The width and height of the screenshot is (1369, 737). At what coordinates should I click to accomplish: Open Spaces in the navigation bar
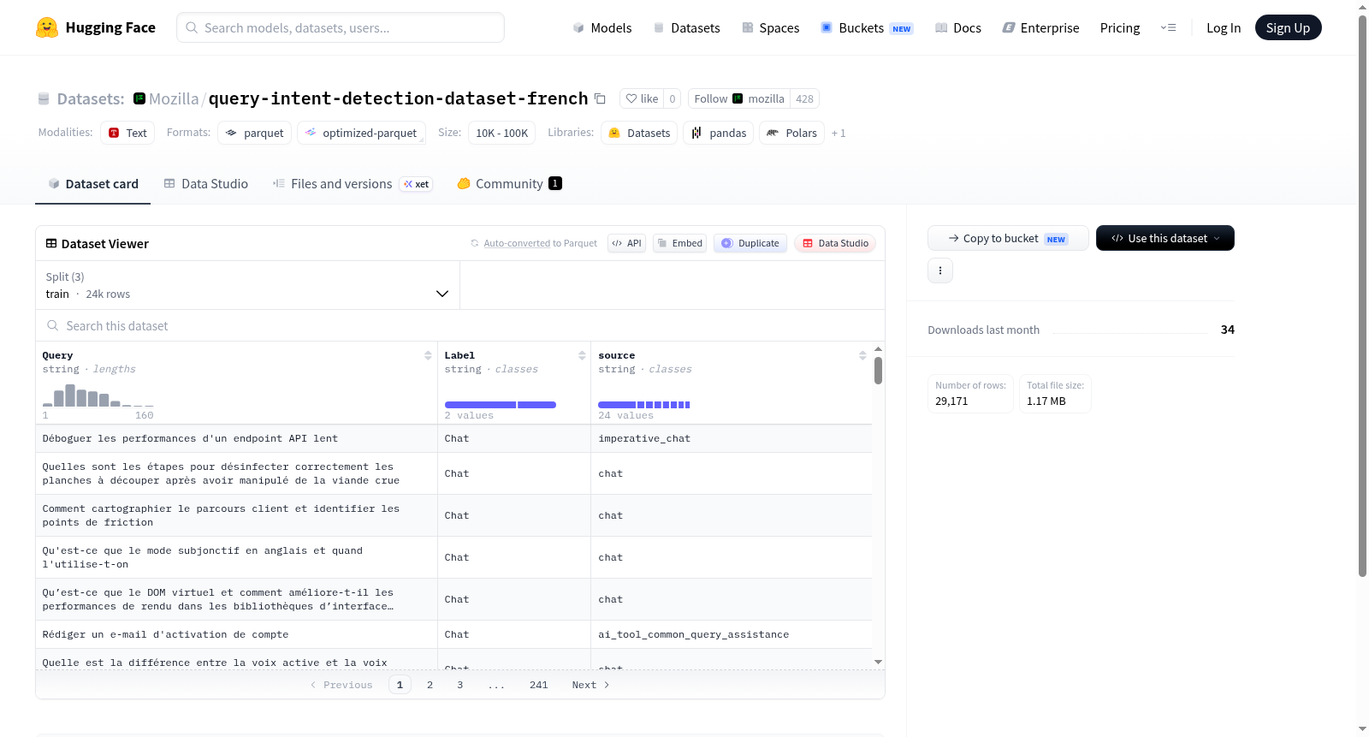770,28
